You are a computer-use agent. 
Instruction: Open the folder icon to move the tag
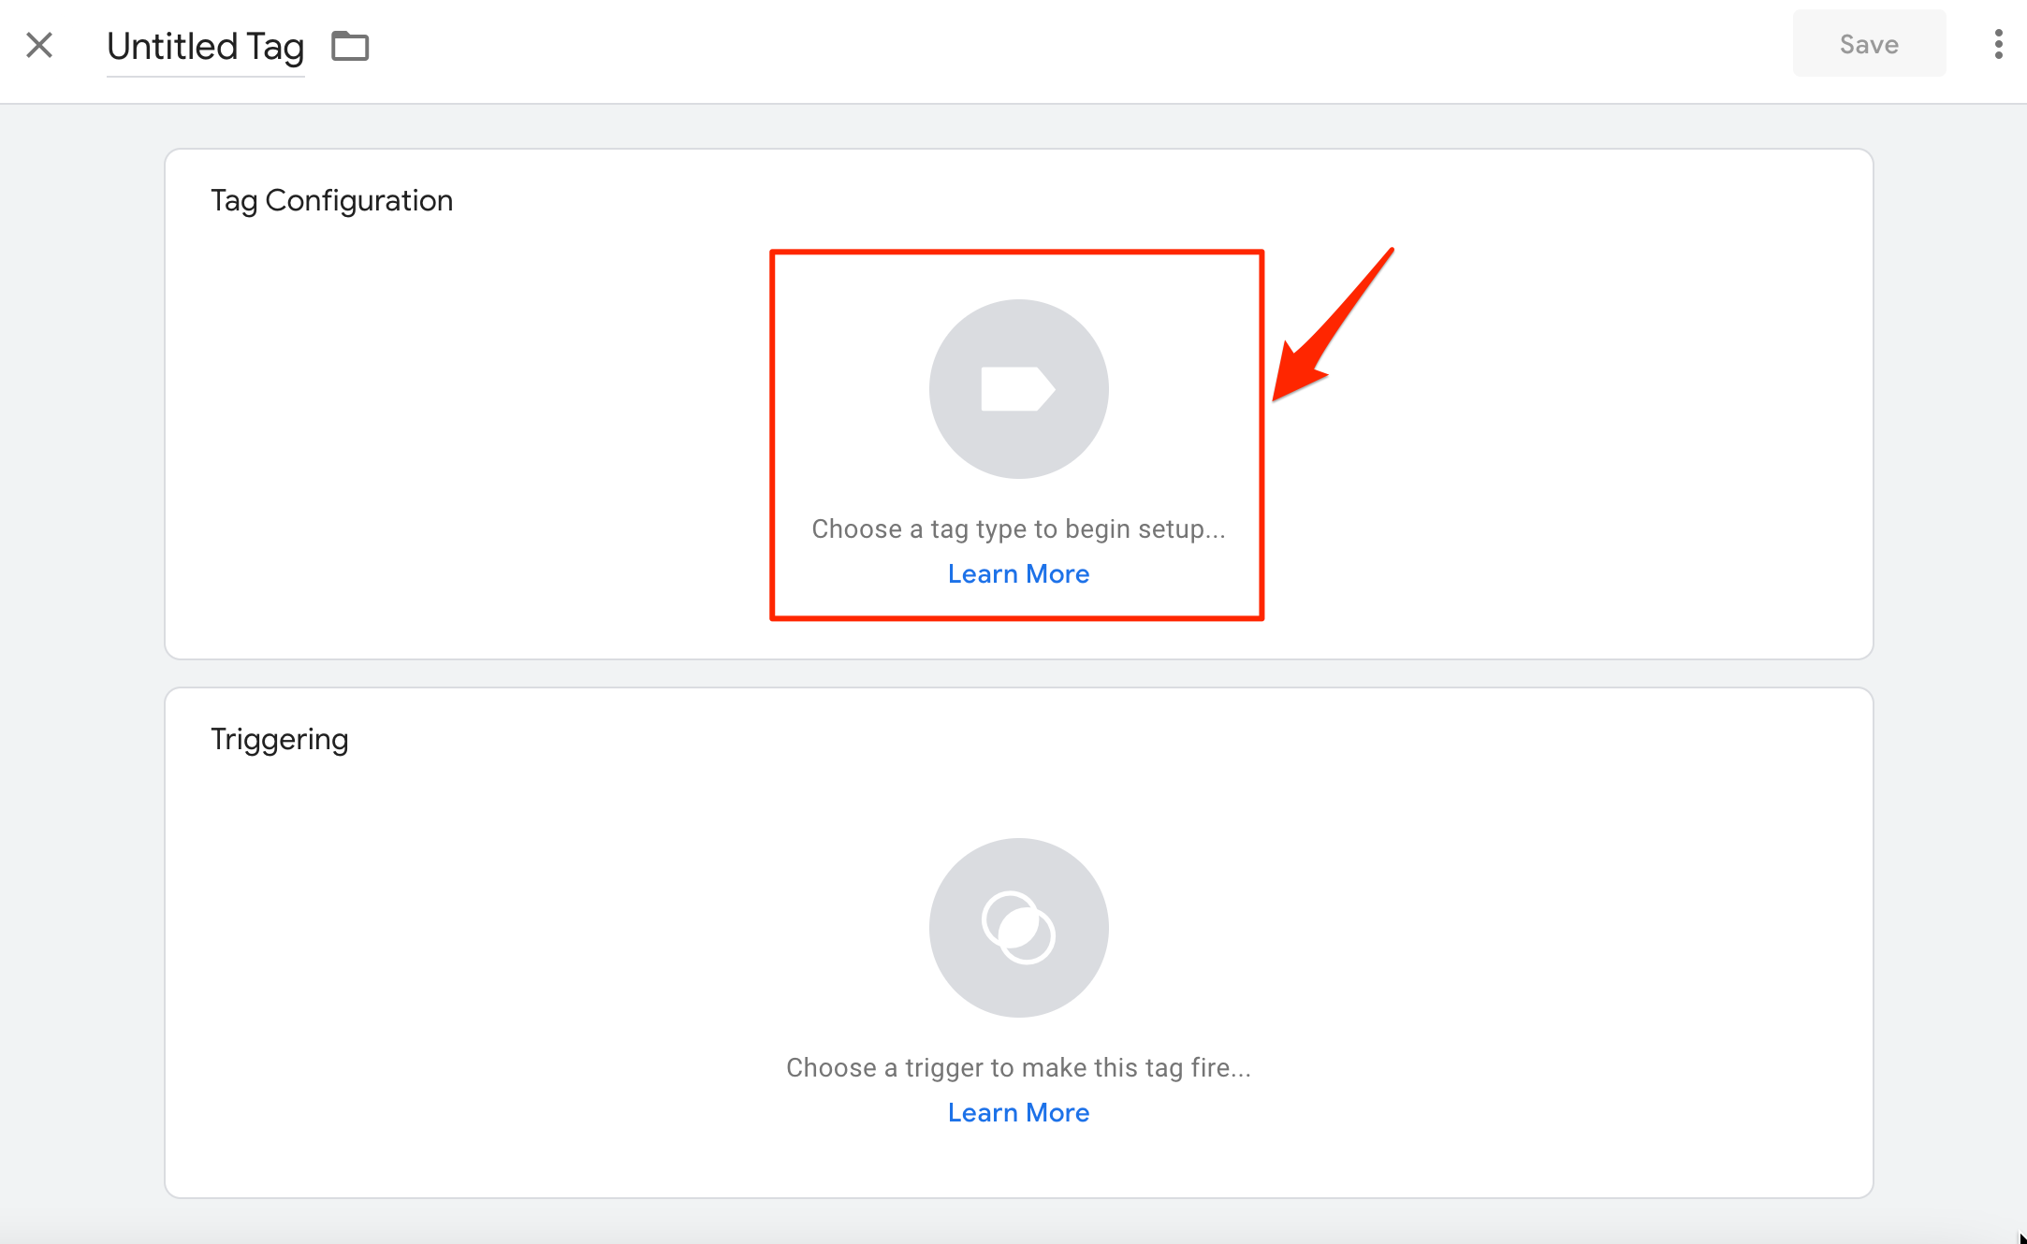351,45
